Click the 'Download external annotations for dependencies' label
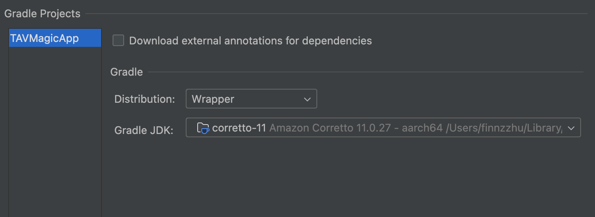The height and width of the screenshot is (217, 595). pyautogui.click(x=250, y=41)
